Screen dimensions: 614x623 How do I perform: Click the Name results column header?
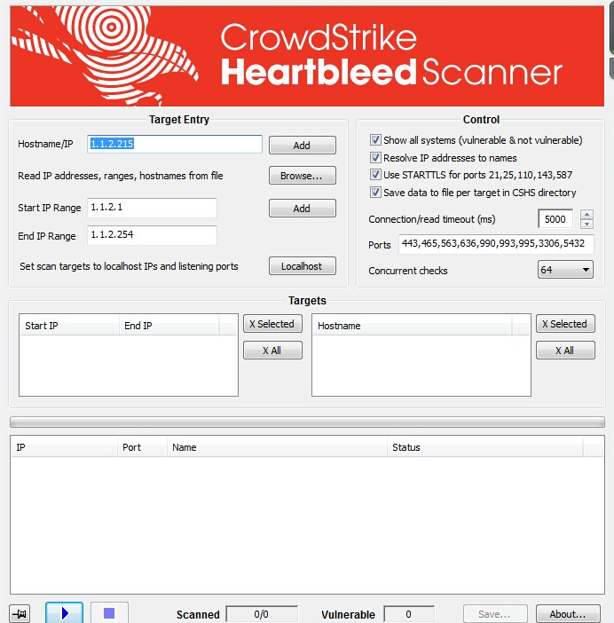(x=277, y=447)
